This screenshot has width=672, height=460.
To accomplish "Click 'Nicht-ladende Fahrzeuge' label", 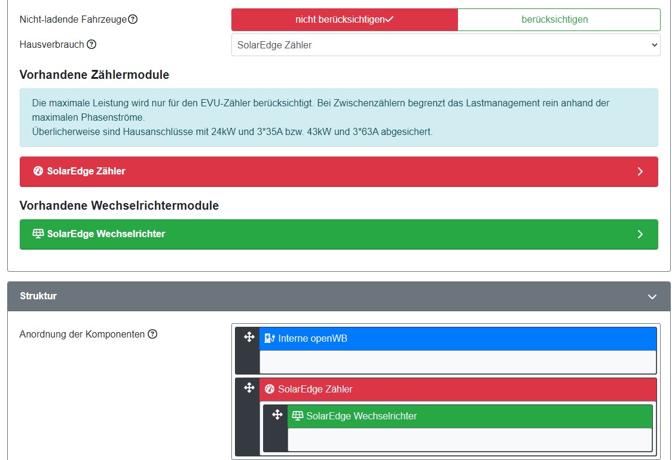I will tap(74, 19).
